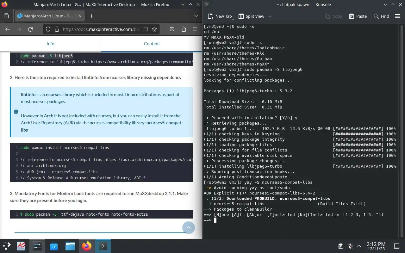Click Firefox window app icon in titlebar
The height and width of the screenshot is (253, 405).
point(4,4)
